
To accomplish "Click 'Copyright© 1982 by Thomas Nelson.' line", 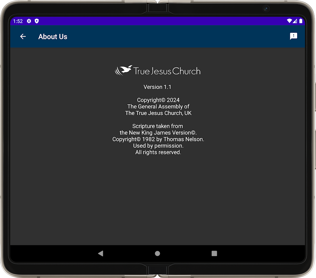I will [158, 139].
